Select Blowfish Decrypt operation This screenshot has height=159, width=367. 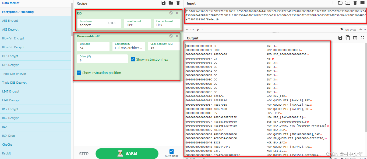click(36, 47)
